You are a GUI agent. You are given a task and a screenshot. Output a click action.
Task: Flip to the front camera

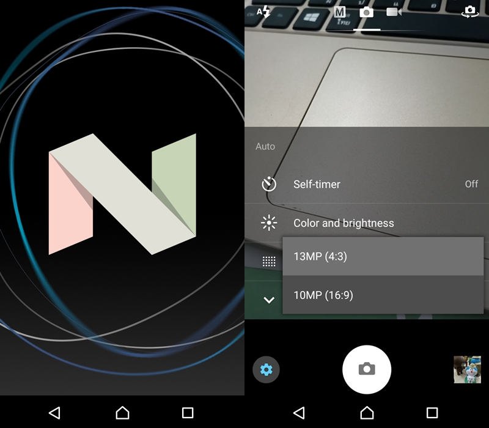click(x=470, y=12)
